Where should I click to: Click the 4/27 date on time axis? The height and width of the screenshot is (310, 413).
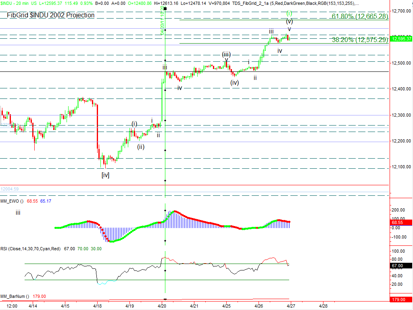click(290, 306)
